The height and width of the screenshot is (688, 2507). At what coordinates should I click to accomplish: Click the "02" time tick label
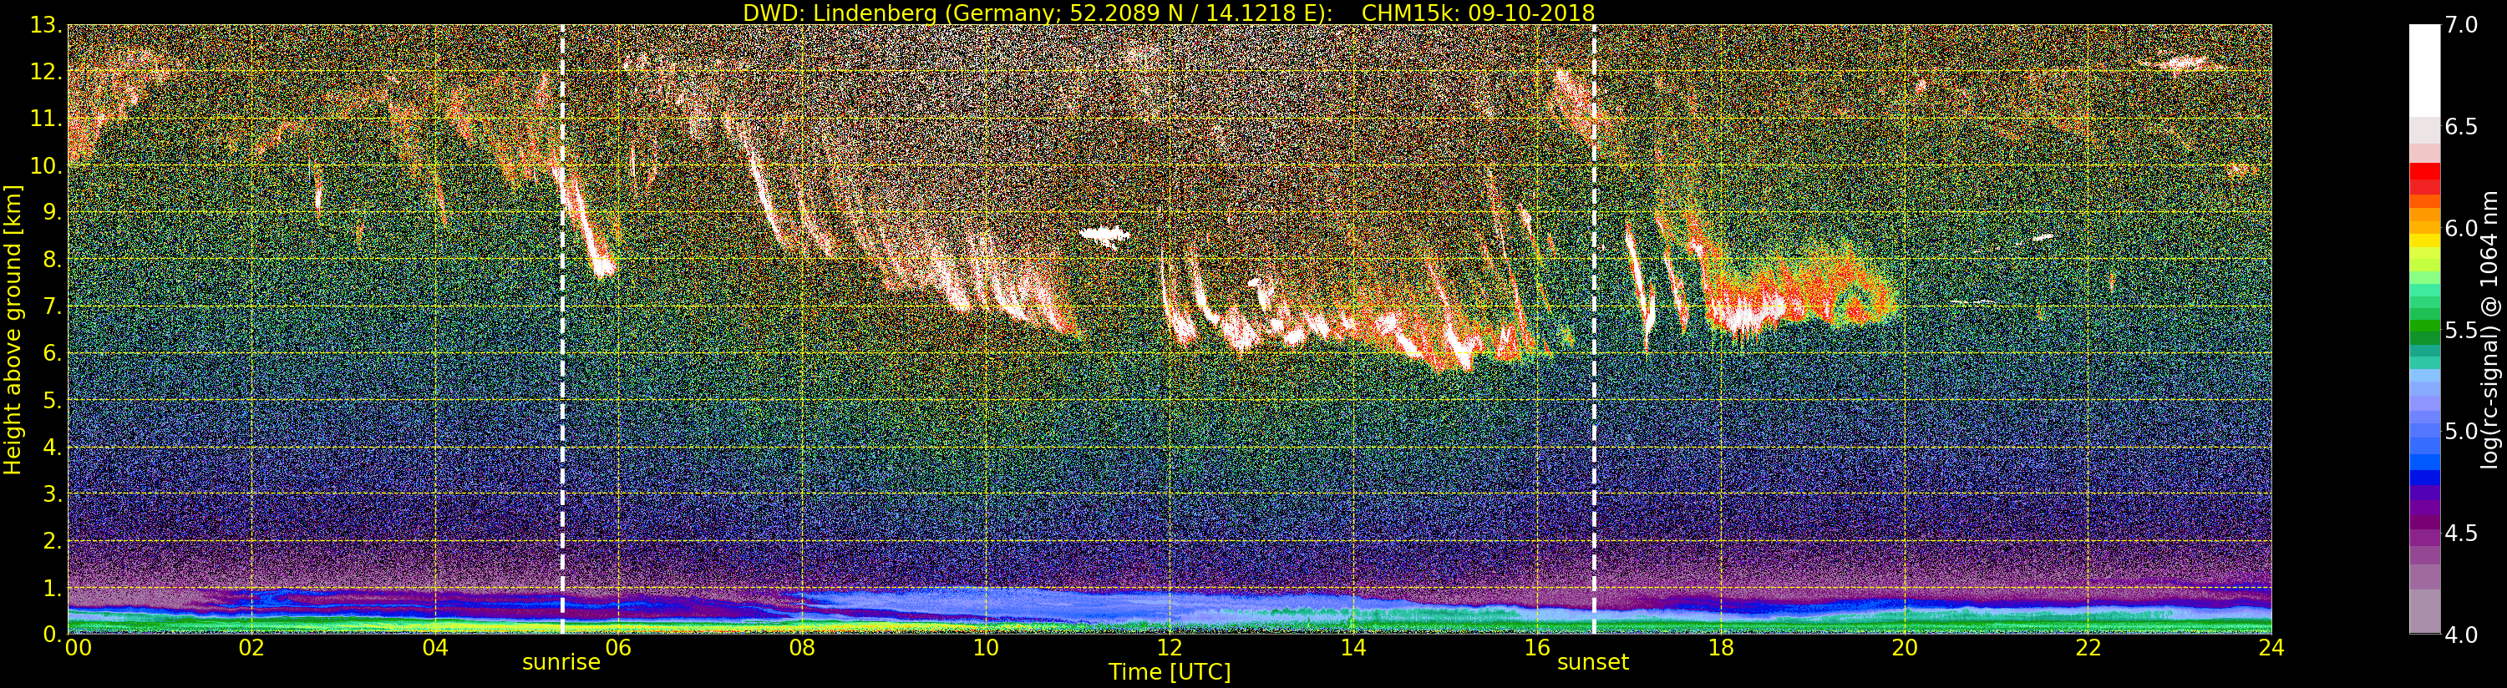(x=251, y=647)
